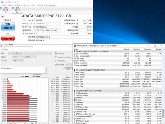Click the GPU Fan0 sensor icon
165x124 pixels.
[75, 98]
